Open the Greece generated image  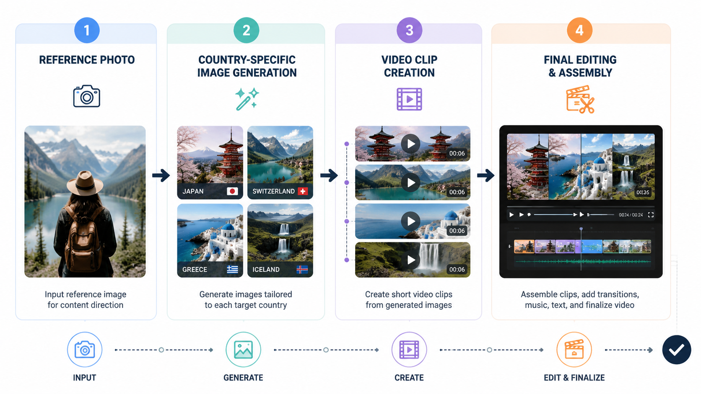point(210,240)
